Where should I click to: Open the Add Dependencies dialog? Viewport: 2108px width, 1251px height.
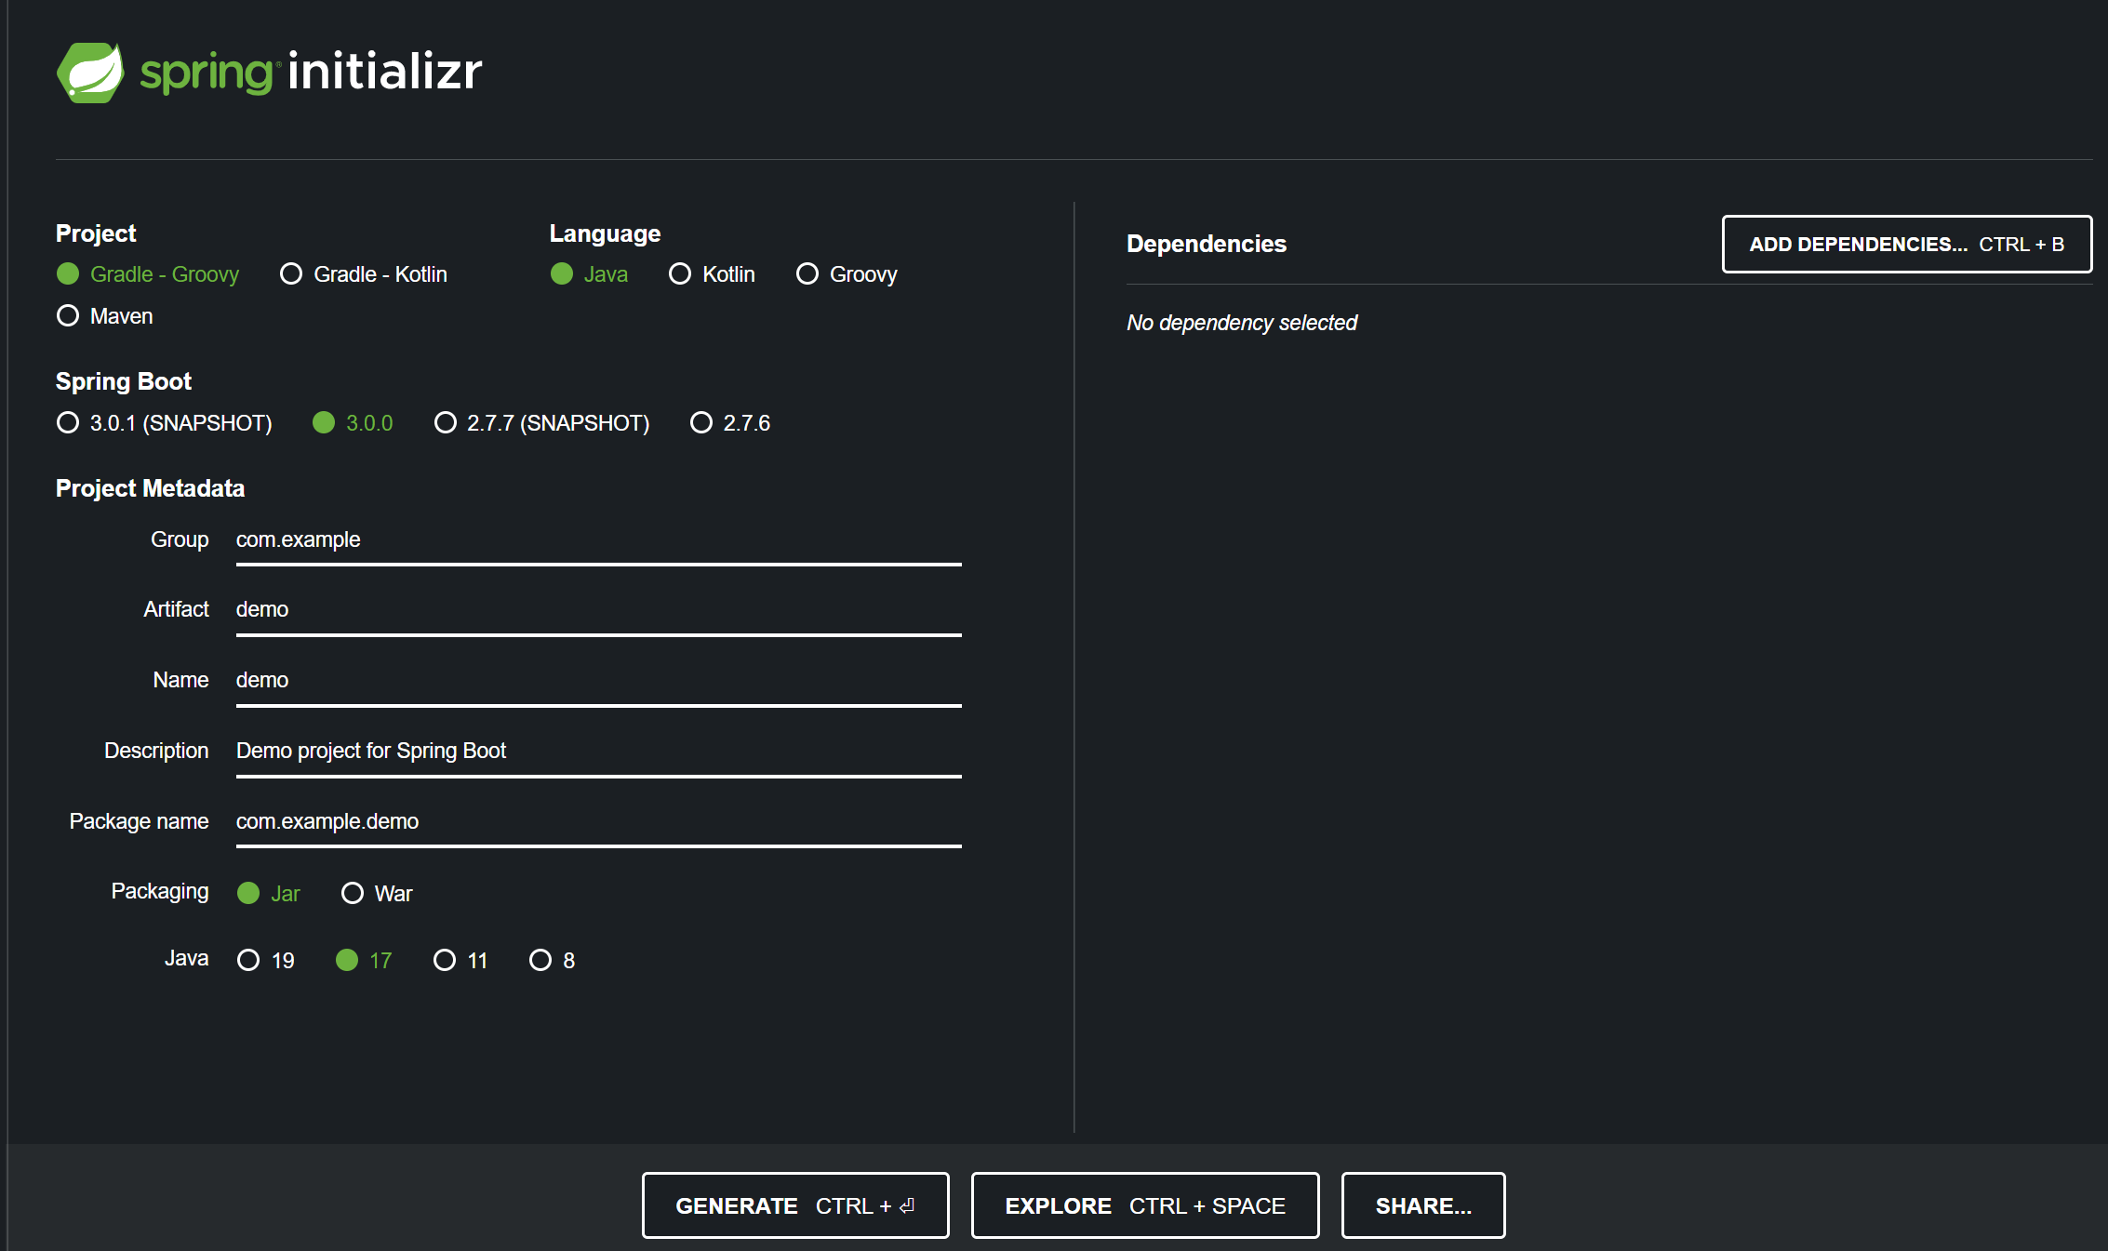(1906, 245)
